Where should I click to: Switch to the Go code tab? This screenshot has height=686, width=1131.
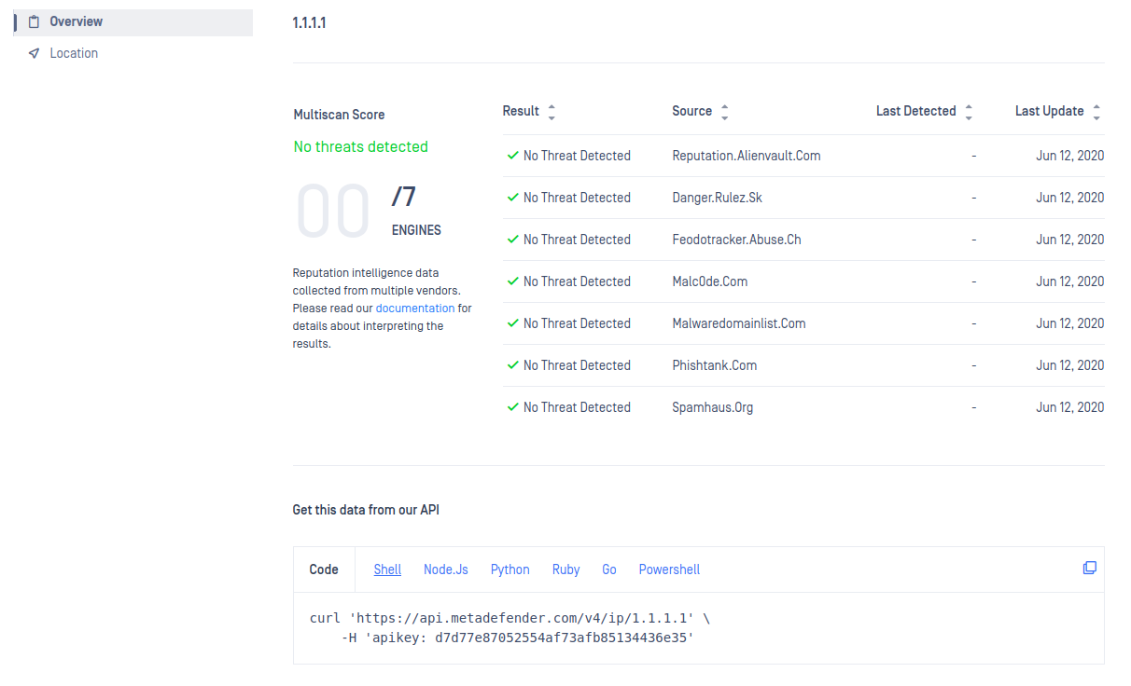609,569
